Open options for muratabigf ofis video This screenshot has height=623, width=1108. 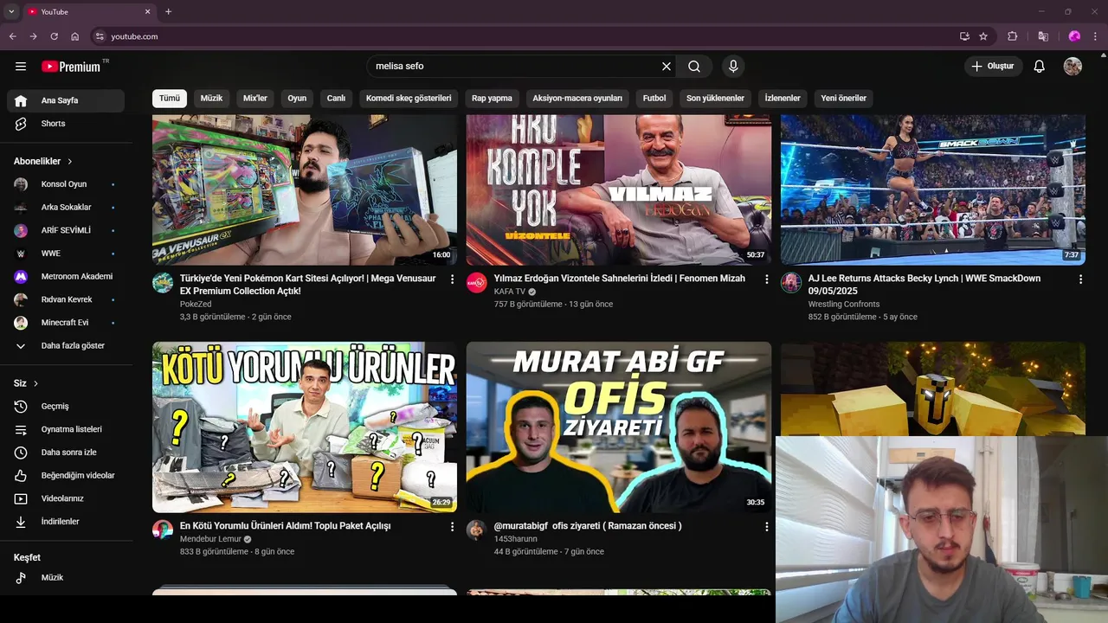(766, 527)
